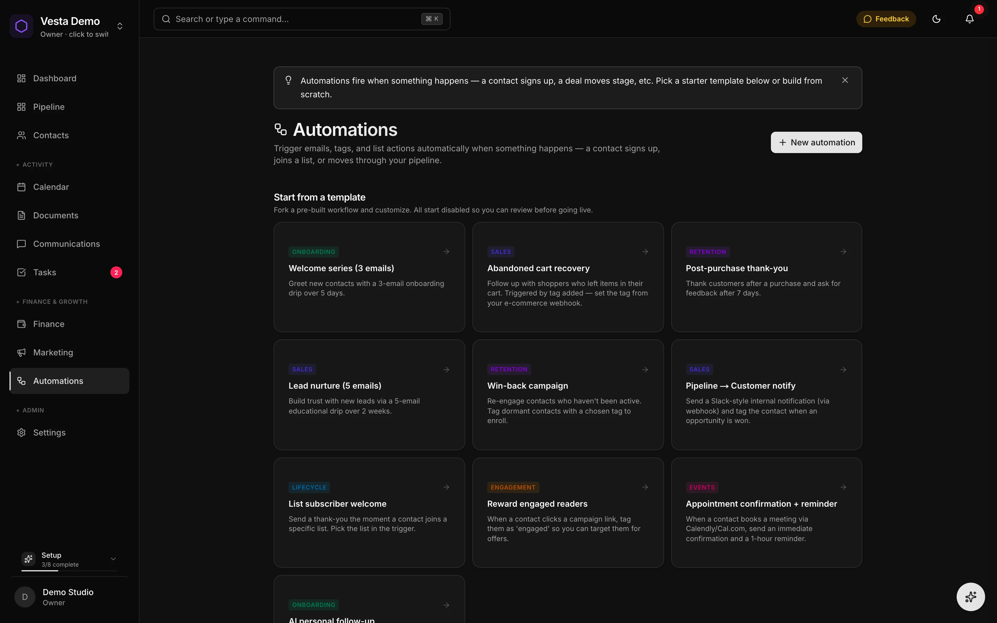997x623 pixels.
Task: Open the Win-back campaign arrow
Action: (645, 370)
